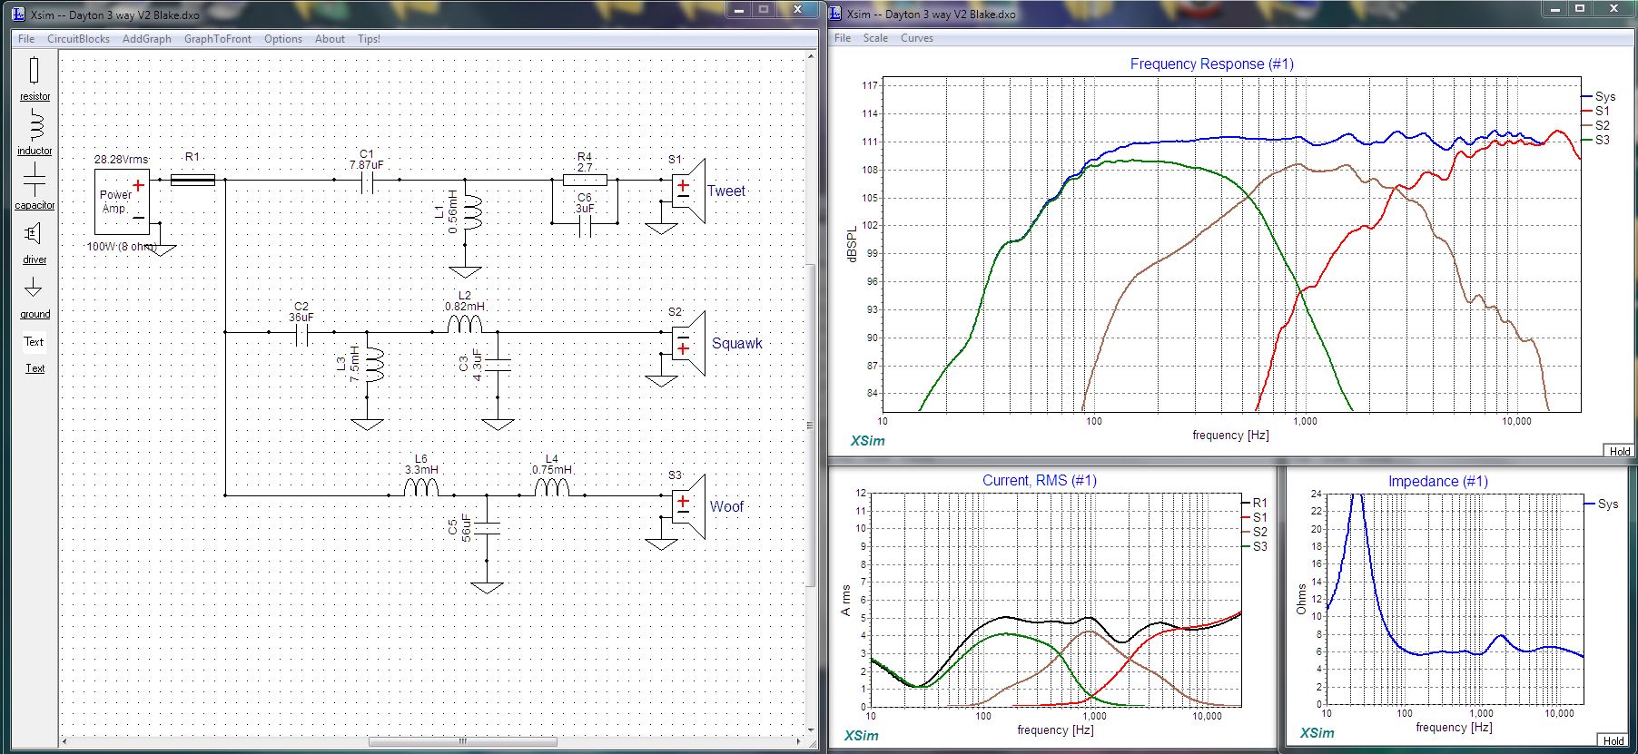Image resolution: width=1638 pixels, height=754 pixels.
Task: Open the About menu
Action: coord(330,39)
